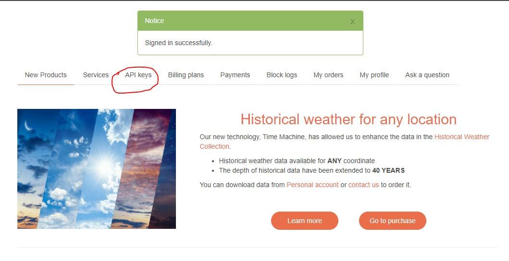
Task: Select the Payments tab
Action: [235, 75]
